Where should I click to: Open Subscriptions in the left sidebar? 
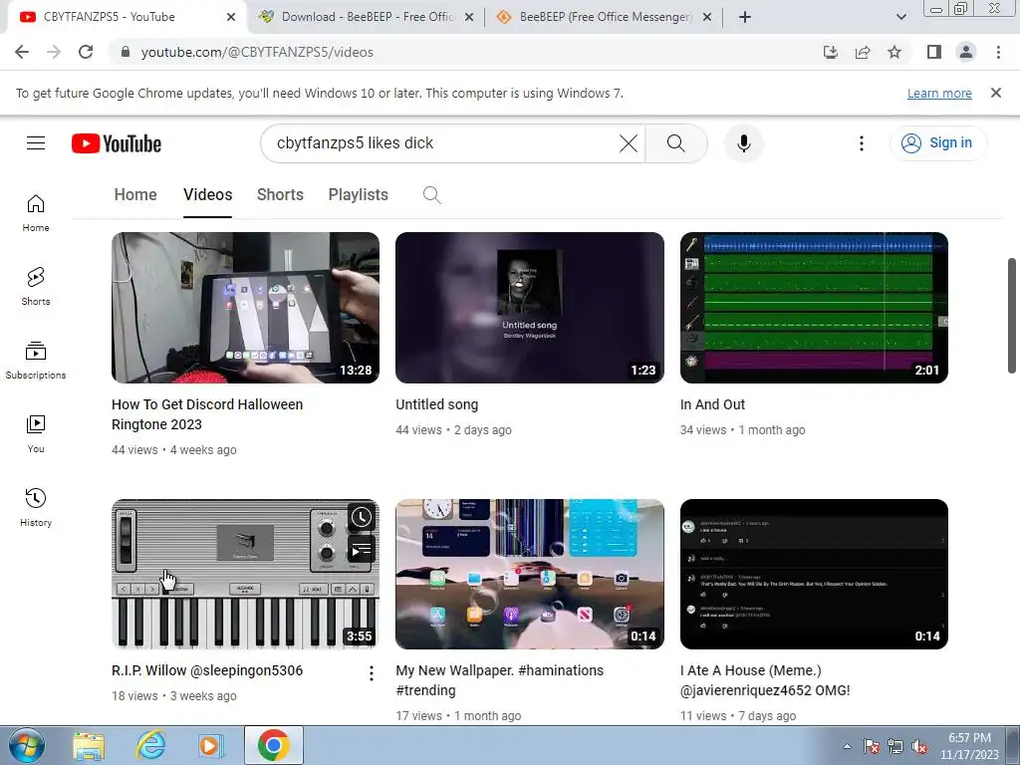coord(36,361)
